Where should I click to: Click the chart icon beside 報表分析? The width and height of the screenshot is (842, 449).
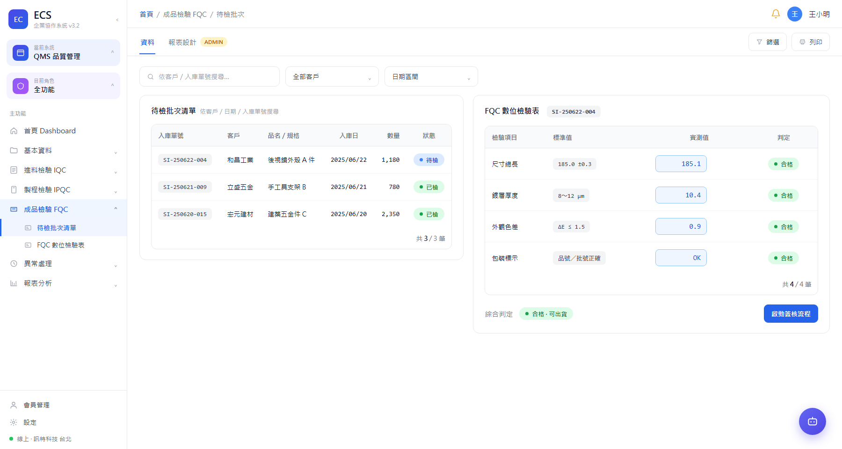tap(14, 283)
